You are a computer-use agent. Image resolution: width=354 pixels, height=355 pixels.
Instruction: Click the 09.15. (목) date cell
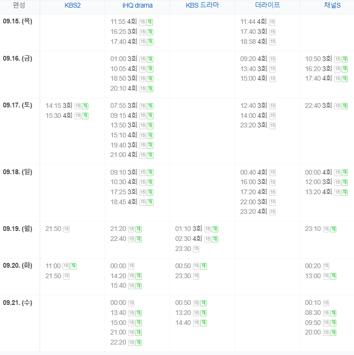(18, 21)
